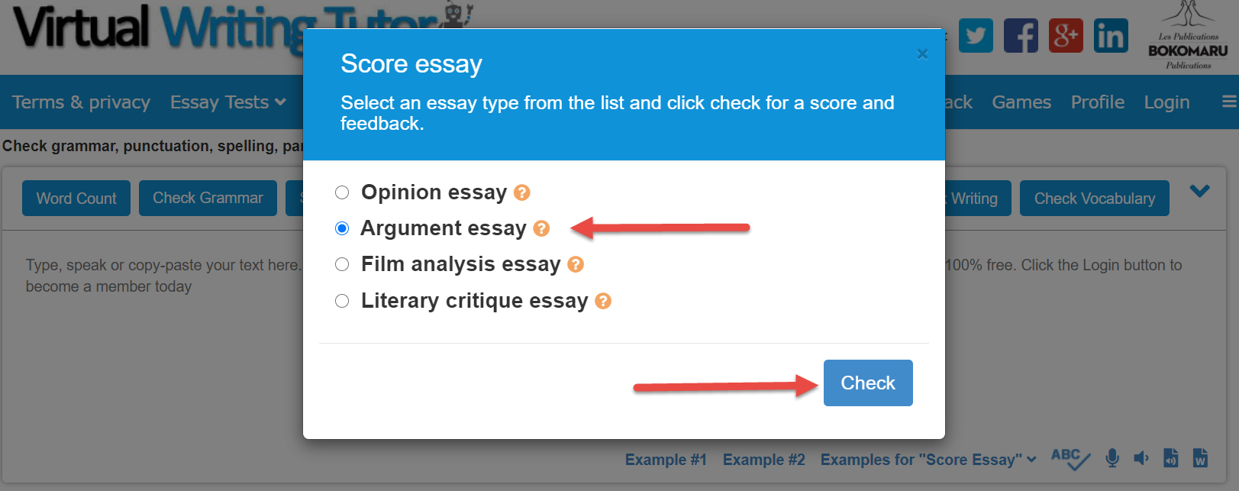The height and width of the screenshot is (491, 1239).
Task: Start dictation with the microphone icon
Action: pyautogui.click(x=1112, y=458)
